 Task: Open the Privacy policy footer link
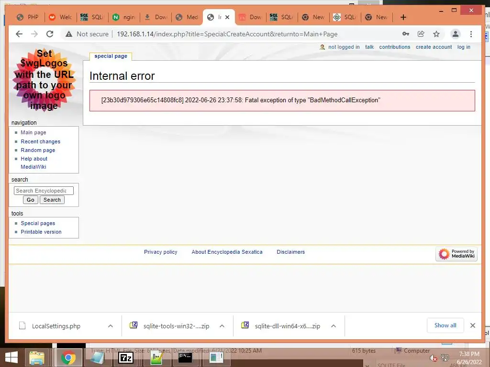(x=161, y=252)
